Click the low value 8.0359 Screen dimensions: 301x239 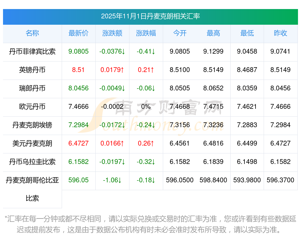[247, 88]
